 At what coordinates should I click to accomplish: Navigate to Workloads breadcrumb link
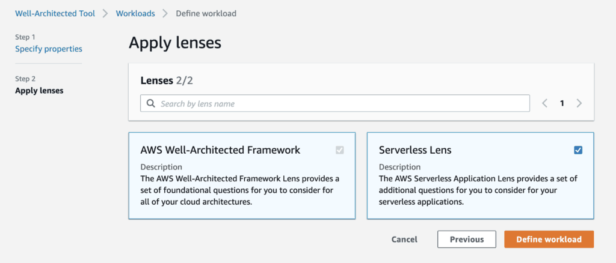tap(135, 13)
